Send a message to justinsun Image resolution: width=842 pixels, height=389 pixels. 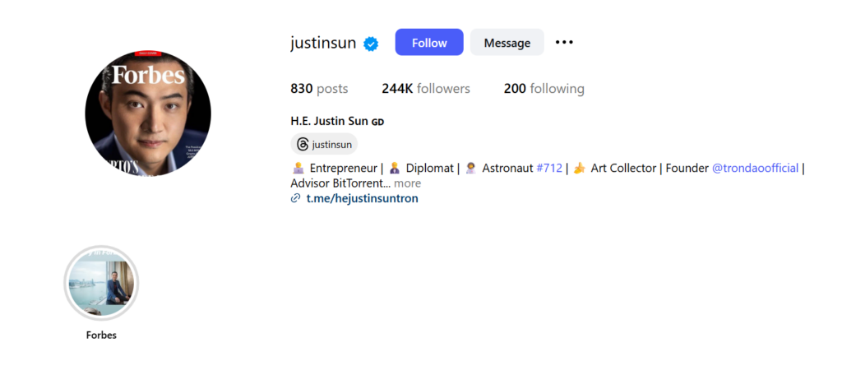[x=507, y=43]
